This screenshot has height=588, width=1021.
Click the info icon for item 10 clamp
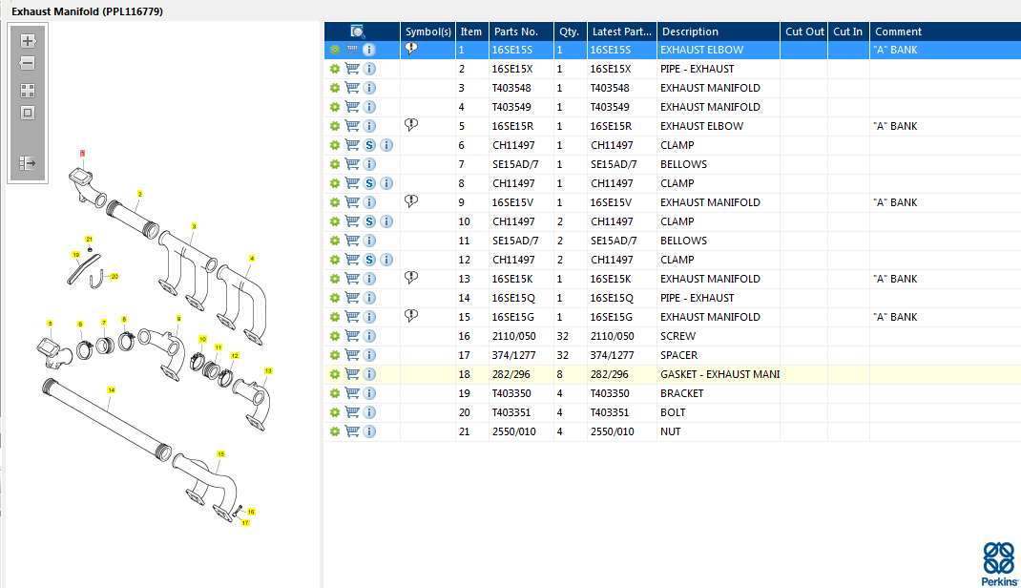click(x=386, y=221)
